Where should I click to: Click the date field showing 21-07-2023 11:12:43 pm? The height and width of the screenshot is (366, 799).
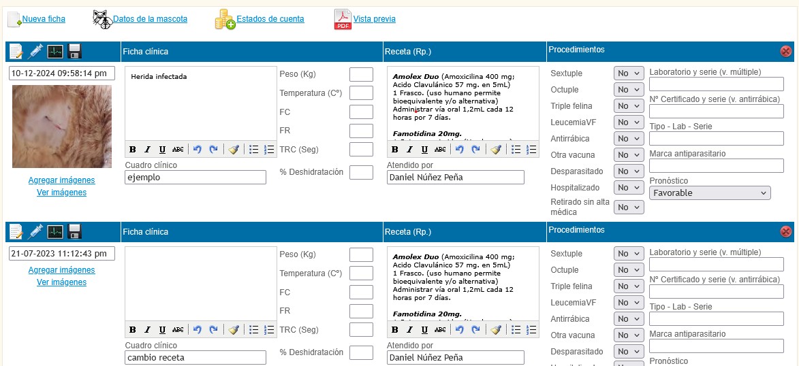(62, 254)
